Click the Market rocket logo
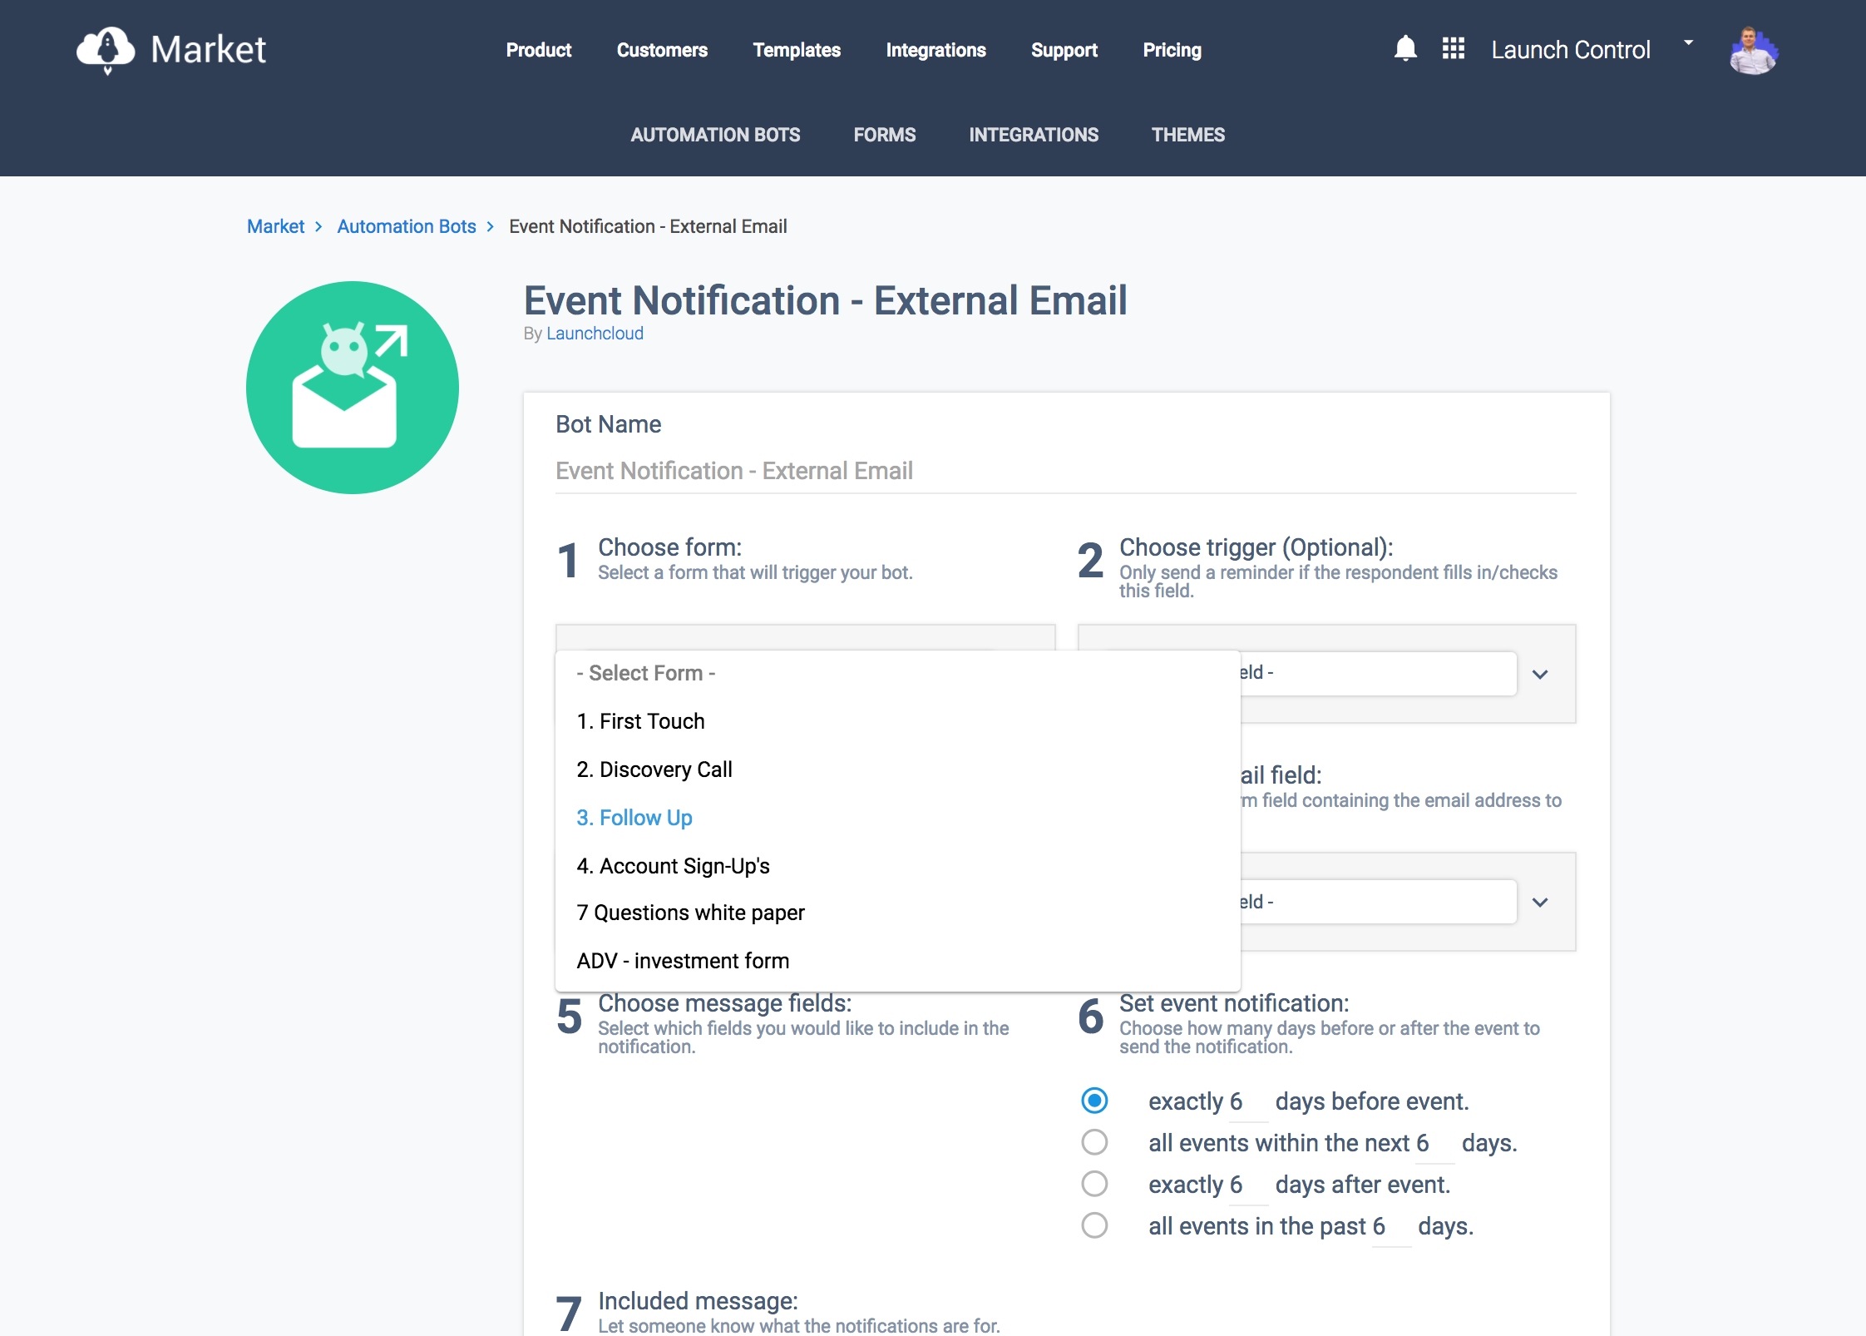Viewport: 1866px width, 1336px height. (106, 50)
